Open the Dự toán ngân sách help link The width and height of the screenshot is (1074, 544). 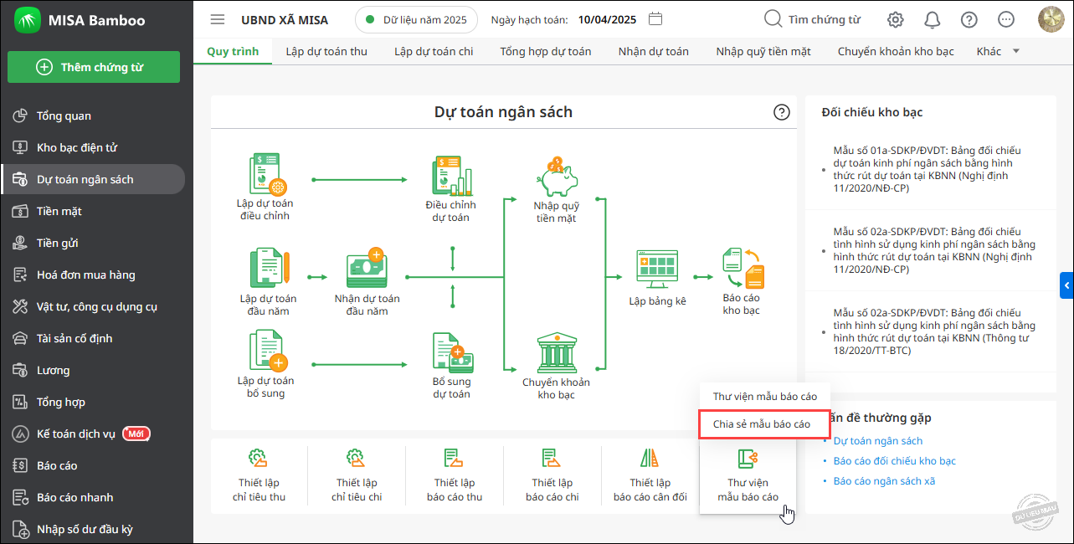pos(878,441)
